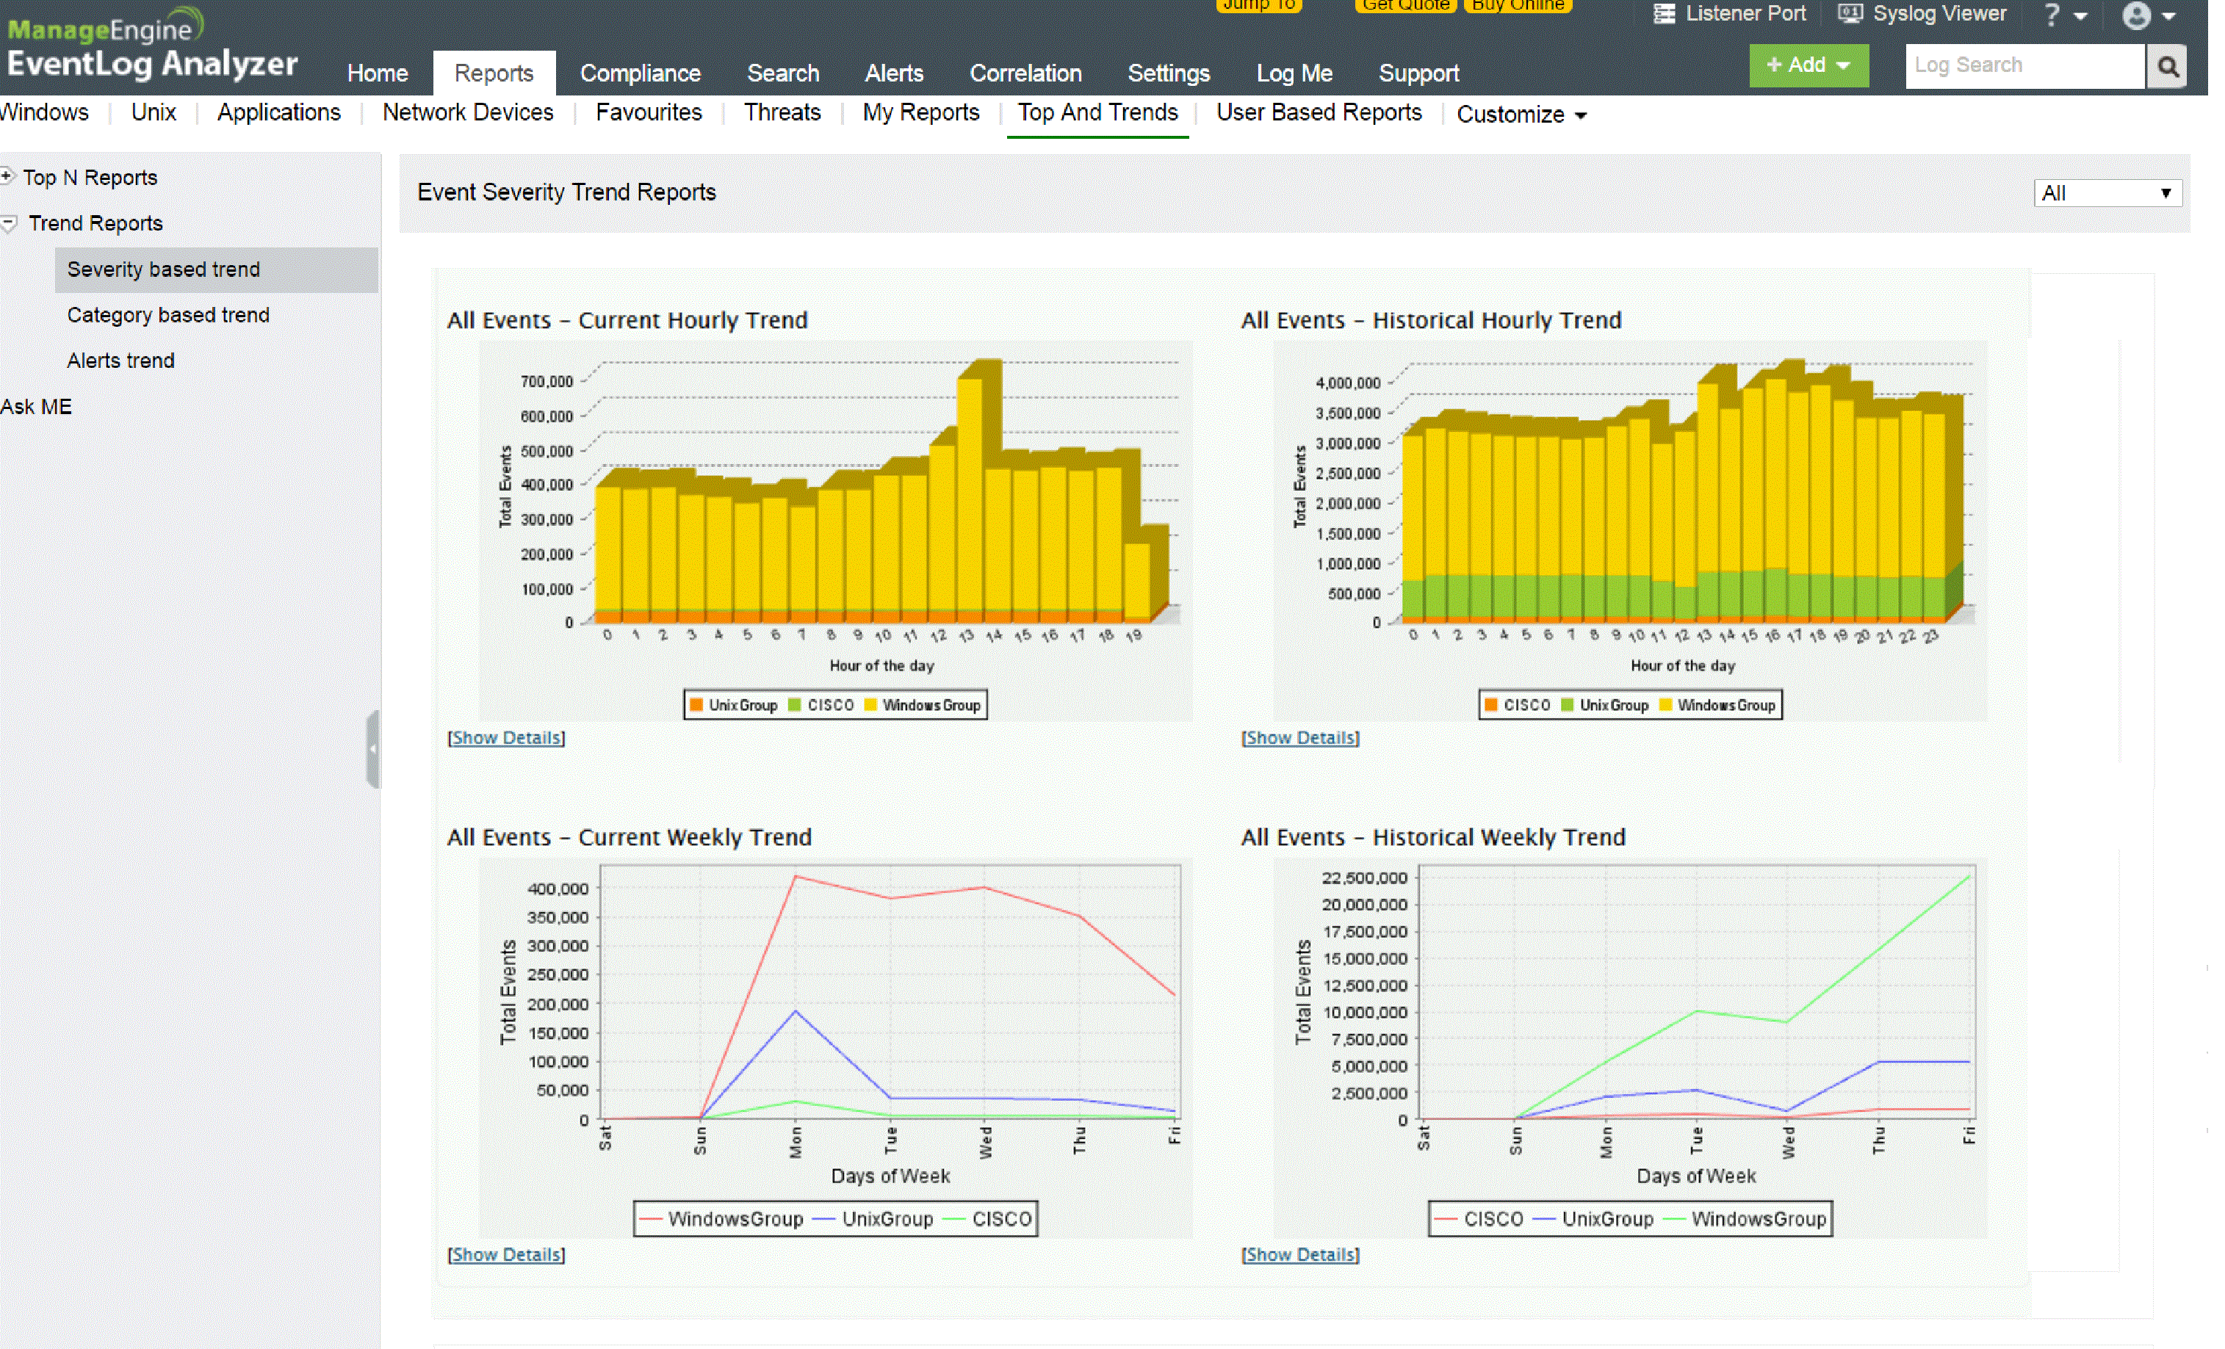Select Category based trend report
The image size is (2225, 1349).
click(168, 315)
